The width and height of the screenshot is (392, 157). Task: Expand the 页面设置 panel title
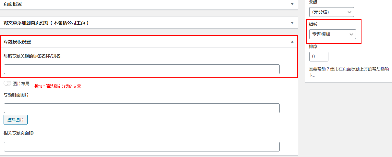tap(13, 4)
